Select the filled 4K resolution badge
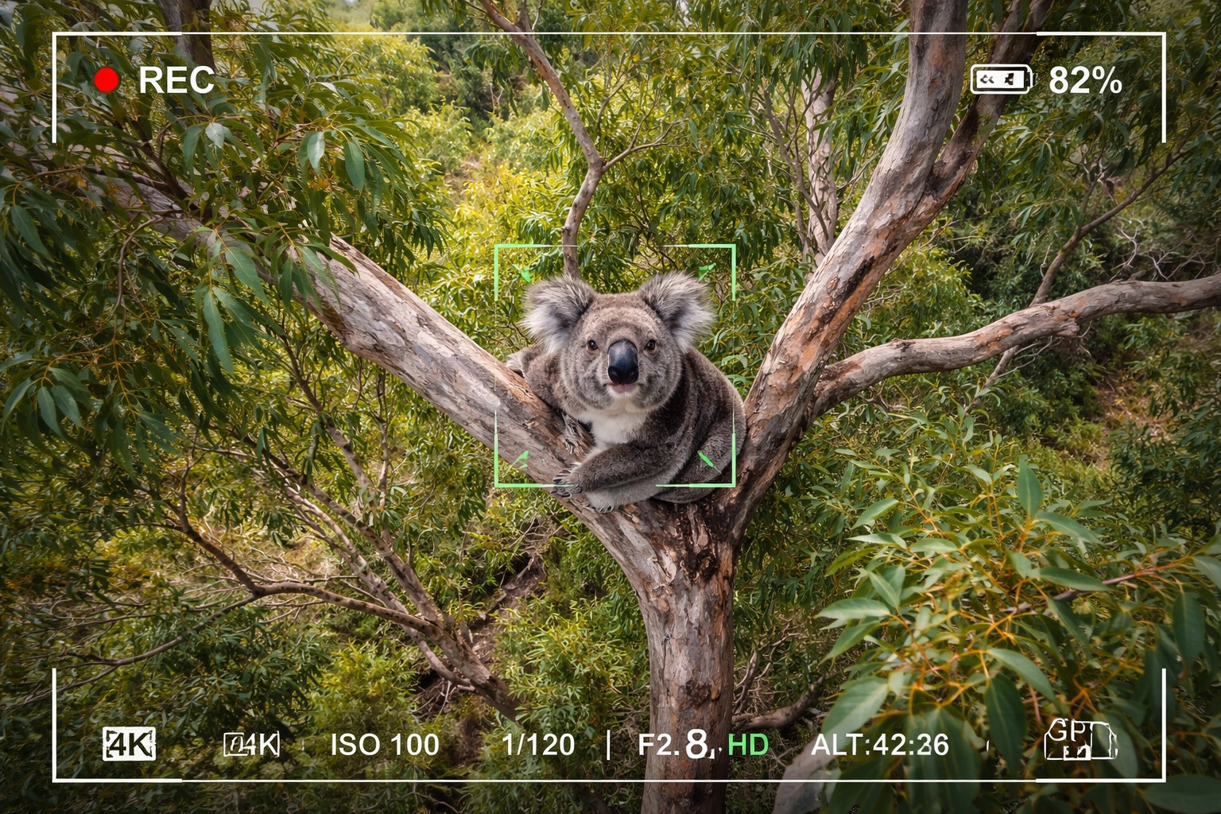Viewport: 1221px width, 814px height. (129, 745)
